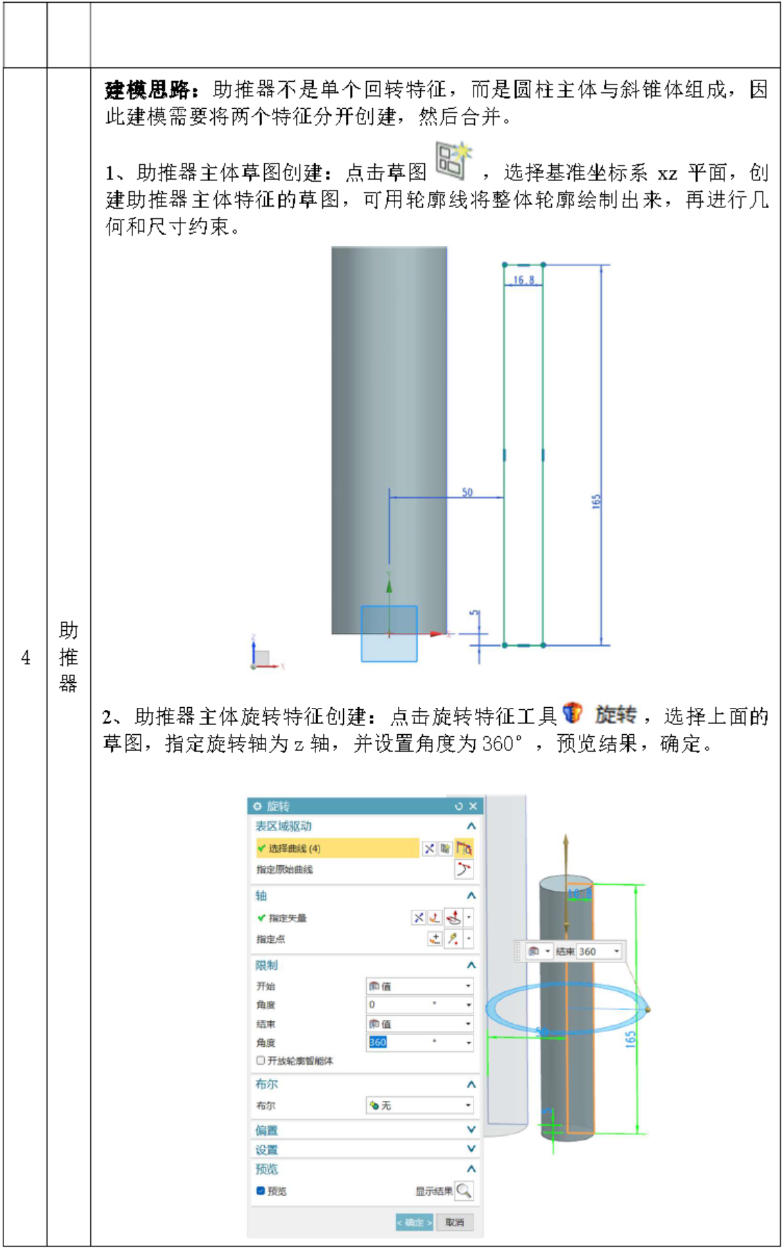782x1250 pixels.
Task: Collapse the 轴 section
Action: click(471, 895)
